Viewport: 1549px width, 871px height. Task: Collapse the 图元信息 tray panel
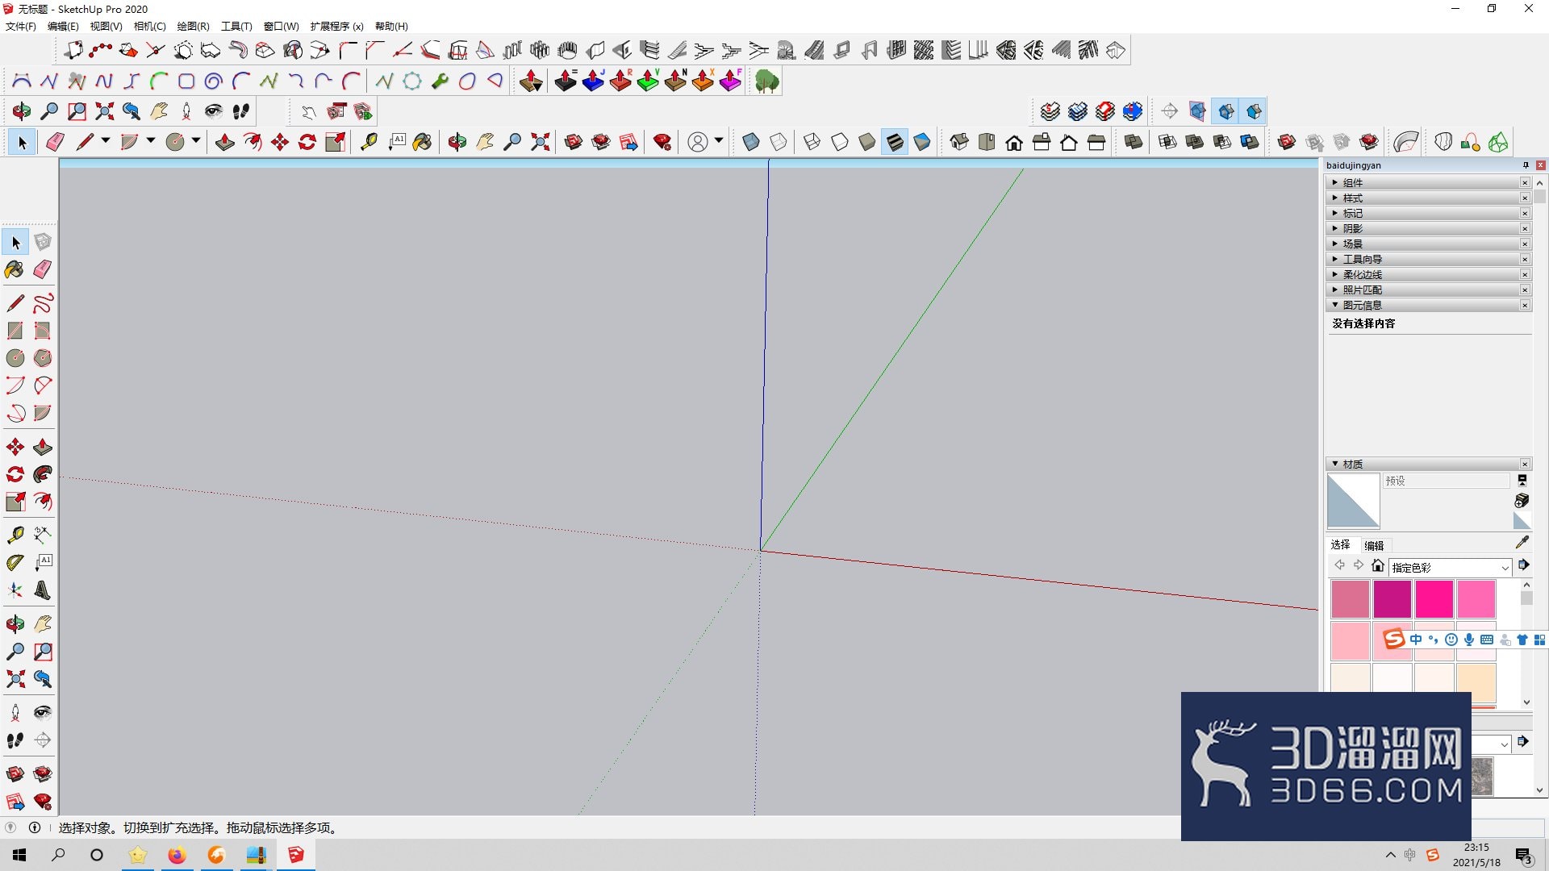(1428, 306)
